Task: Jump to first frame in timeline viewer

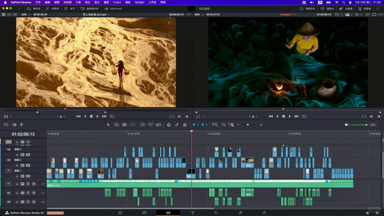Action: pos(271,117)
